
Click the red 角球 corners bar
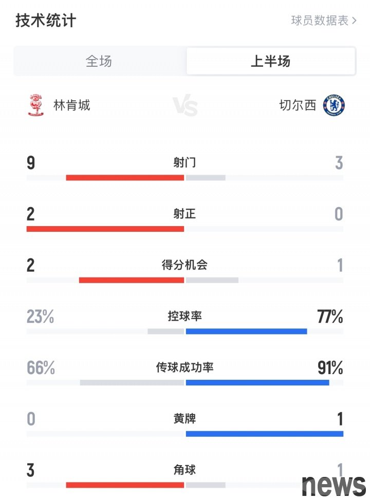pyautogui.click(x=125, y=485)
